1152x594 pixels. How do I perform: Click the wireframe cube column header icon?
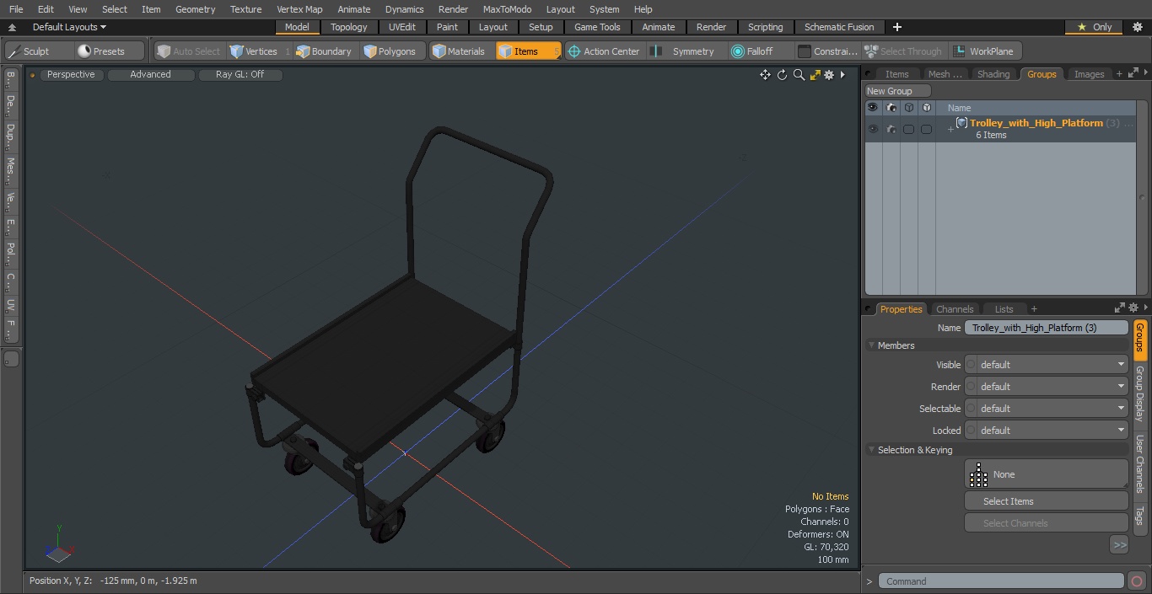(x=908, y=108)
